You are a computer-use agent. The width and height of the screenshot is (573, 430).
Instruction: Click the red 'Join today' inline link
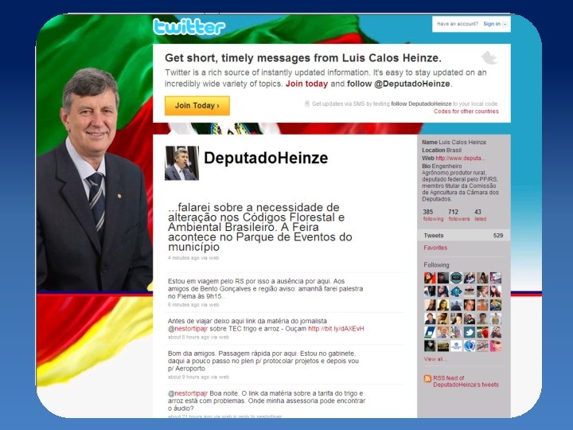pyautogui.click(x=306, y=84)
